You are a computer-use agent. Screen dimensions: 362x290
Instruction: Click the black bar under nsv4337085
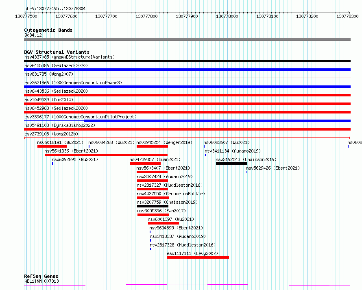(x=187, y=61)
